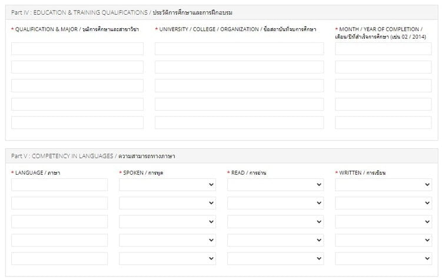
Task: Expand the last row WRITTEN dropdown
Action: point(383,259)
